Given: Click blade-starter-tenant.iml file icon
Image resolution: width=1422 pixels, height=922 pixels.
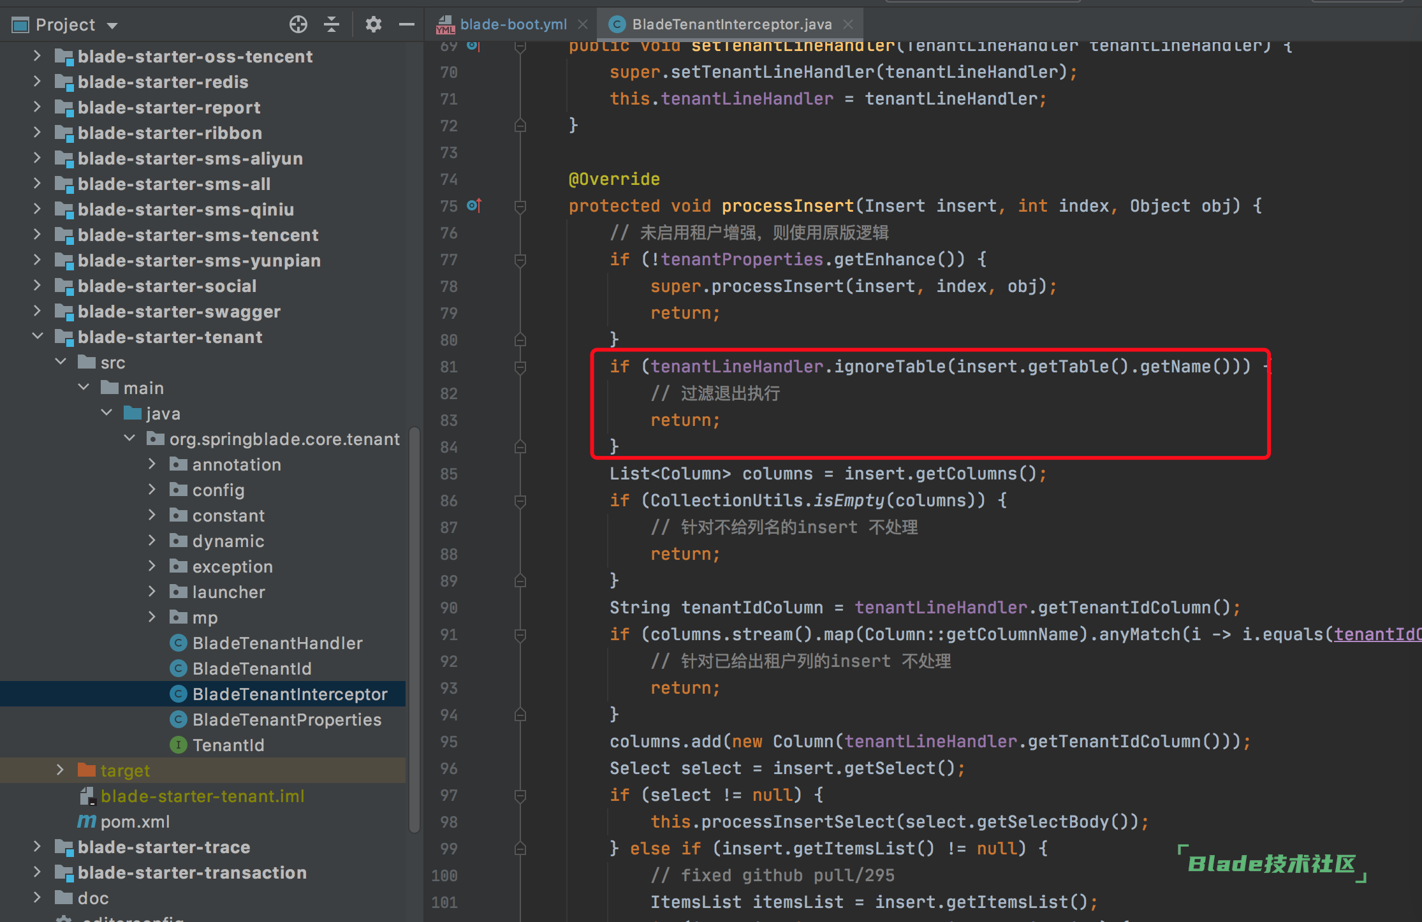Looking at the screenshot, I should 87,796.
